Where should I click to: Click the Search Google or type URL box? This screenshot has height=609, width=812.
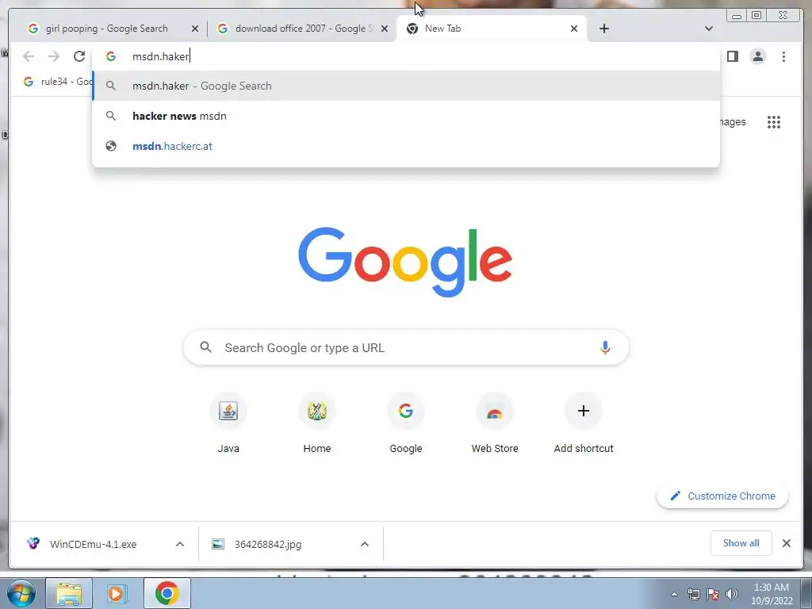[x=406, y=347]
